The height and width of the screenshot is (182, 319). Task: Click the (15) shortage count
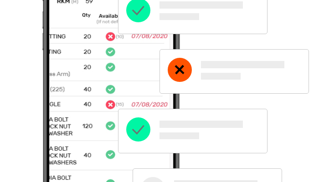pos(120,104)
